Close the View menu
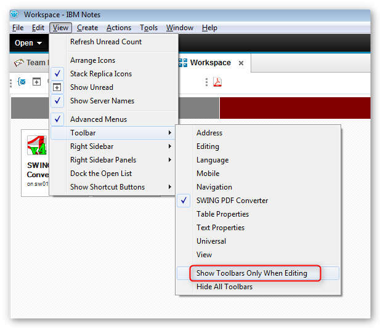380x328 pixels. pyautogui.click(x=60, y=28)
